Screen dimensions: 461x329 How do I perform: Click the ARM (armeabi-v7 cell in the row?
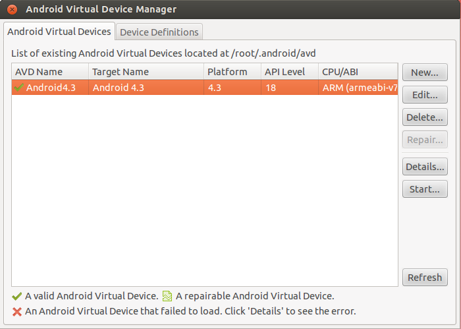click(359, 87)
